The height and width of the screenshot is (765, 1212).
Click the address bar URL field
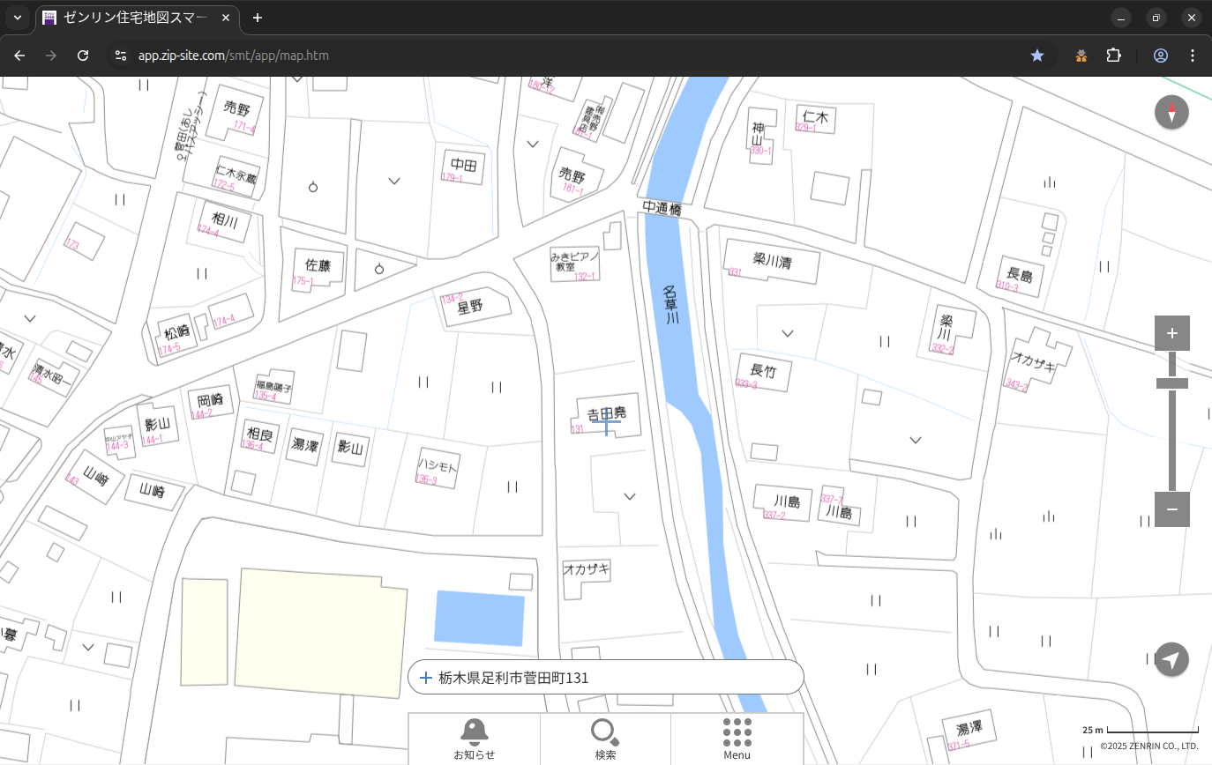[x=529, y=56]
